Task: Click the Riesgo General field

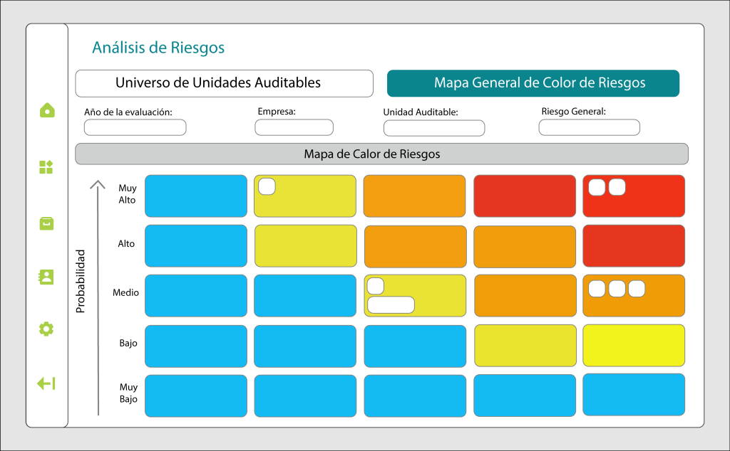Action: point(589,127)
